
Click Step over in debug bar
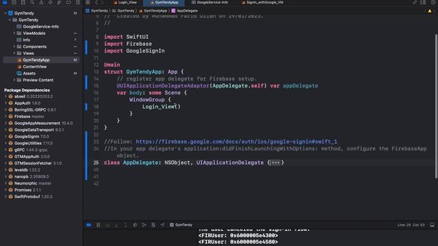point(107,225)
